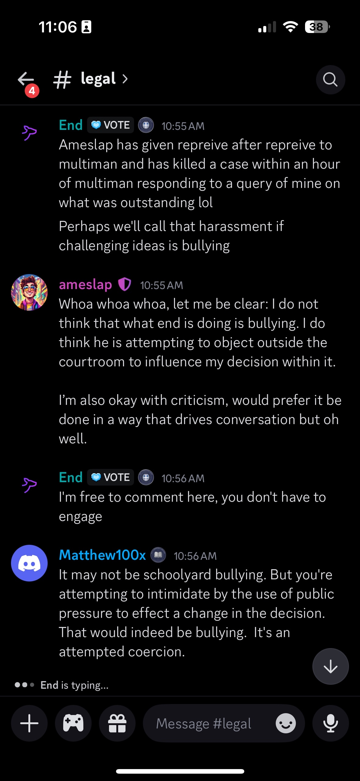Open the gift icon
Image resolution: width=360 pixels, height=781 pixels.
117,723
